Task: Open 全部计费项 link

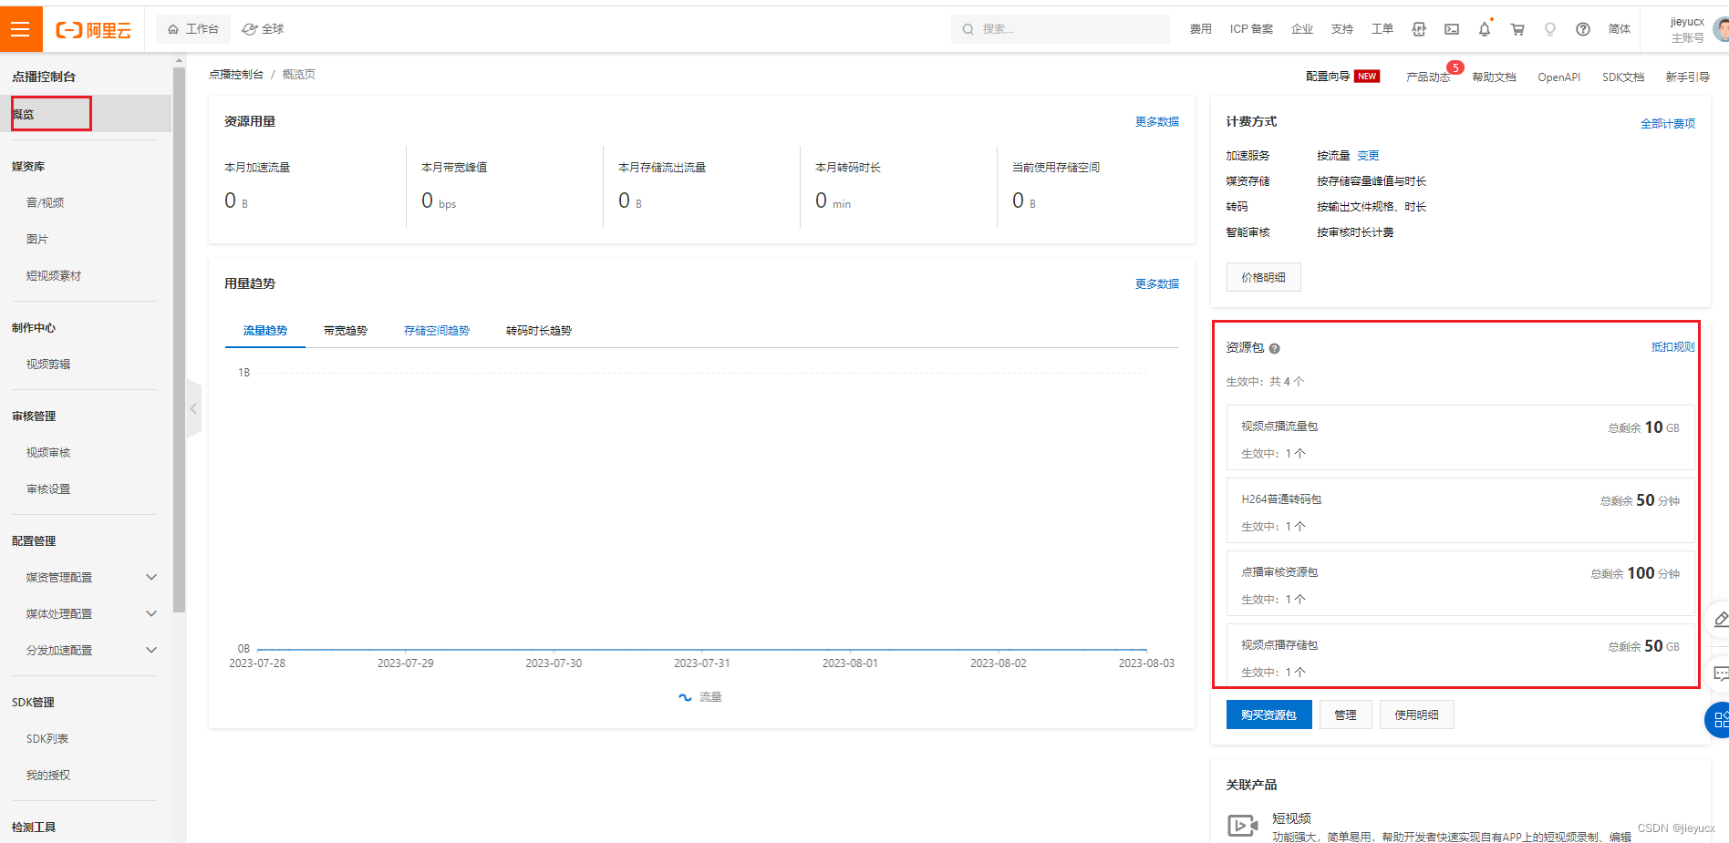Action: [x=1668, y=123]
